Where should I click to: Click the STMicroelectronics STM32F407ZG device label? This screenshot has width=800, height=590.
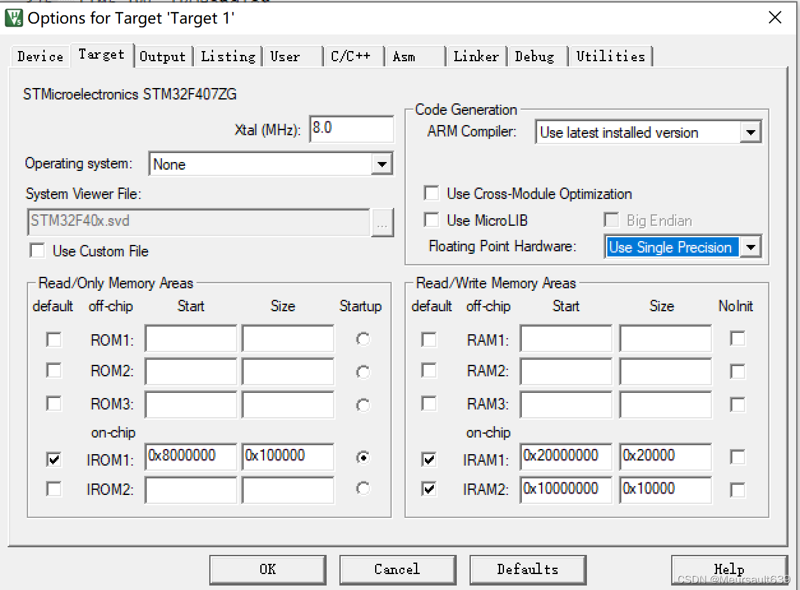[130, 94]
